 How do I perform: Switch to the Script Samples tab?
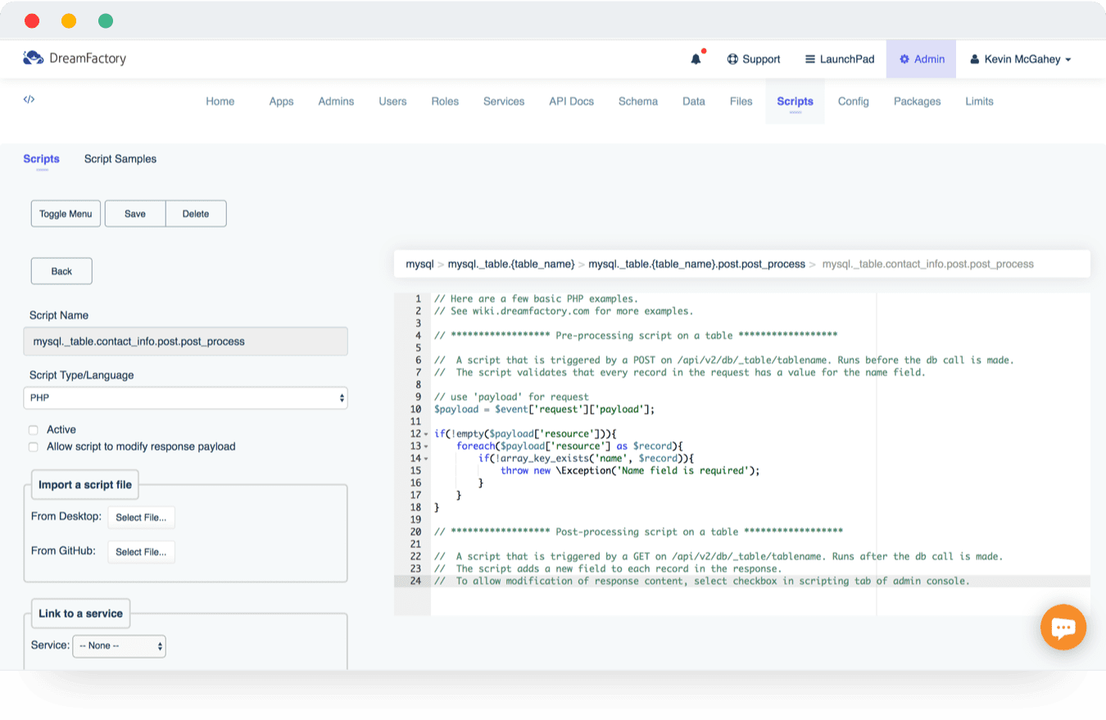[120, 159]
